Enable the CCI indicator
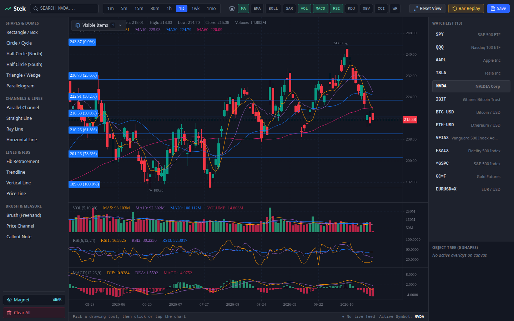Screen dimensions: 514x321 [x=382, y=9]
